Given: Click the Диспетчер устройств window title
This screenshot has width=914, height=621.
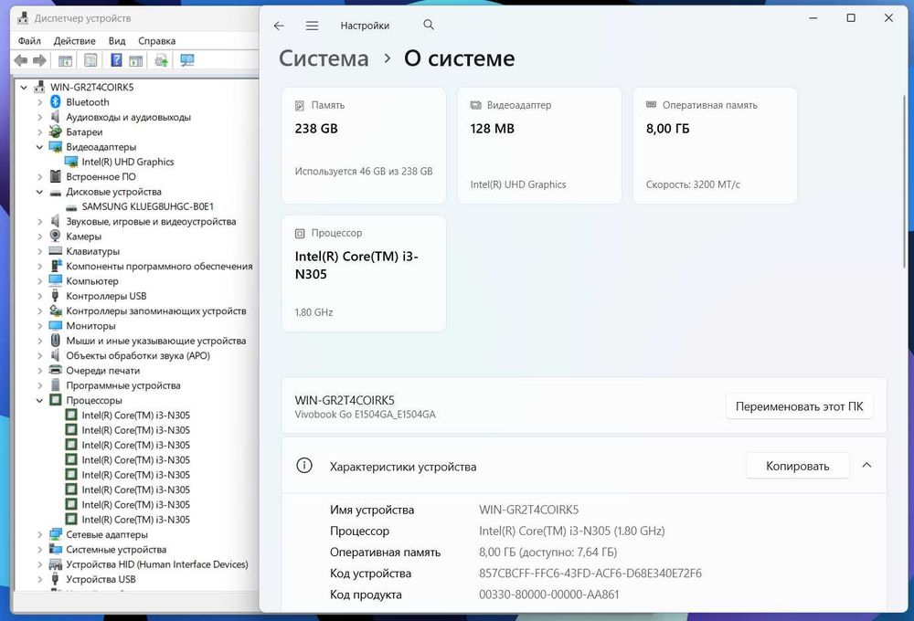Looking at the screenshot, I should [82, 18].
